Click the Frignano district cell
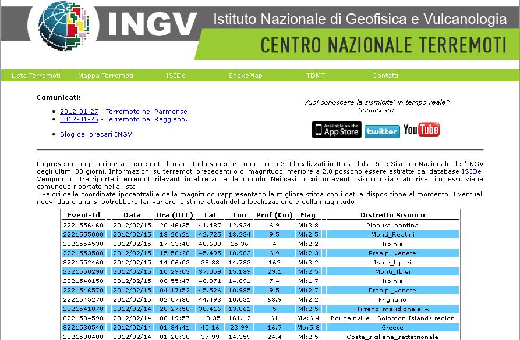 (392, 299)
